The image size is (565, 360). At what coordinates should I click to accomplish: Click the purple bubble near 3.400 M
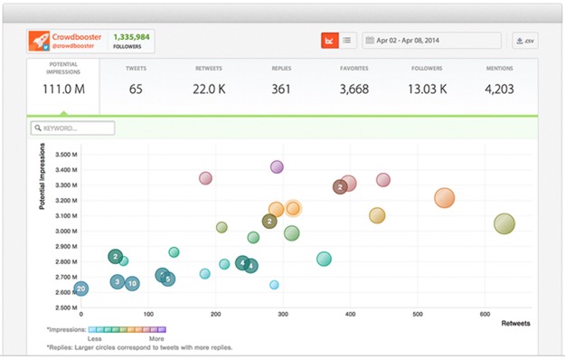pyautogui.click(x=277, y=166)
